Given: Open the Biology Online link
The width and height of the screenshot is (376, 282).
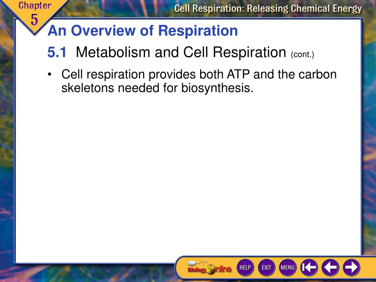Looking at the screenshot, I should coord(209,268).
